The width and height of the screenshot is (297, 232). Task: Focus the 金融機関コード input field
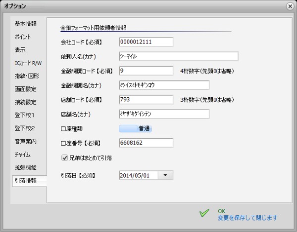tap(146, 71)
